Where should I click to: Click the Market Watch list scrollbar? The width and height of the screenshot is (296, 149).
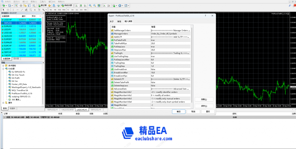43,24
